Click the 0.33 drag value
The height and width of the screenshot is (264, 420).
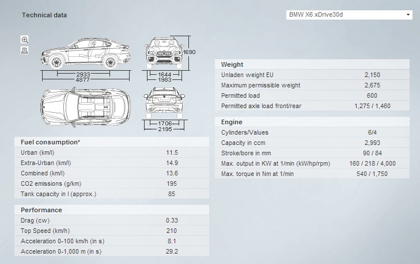tap(172, 220)
